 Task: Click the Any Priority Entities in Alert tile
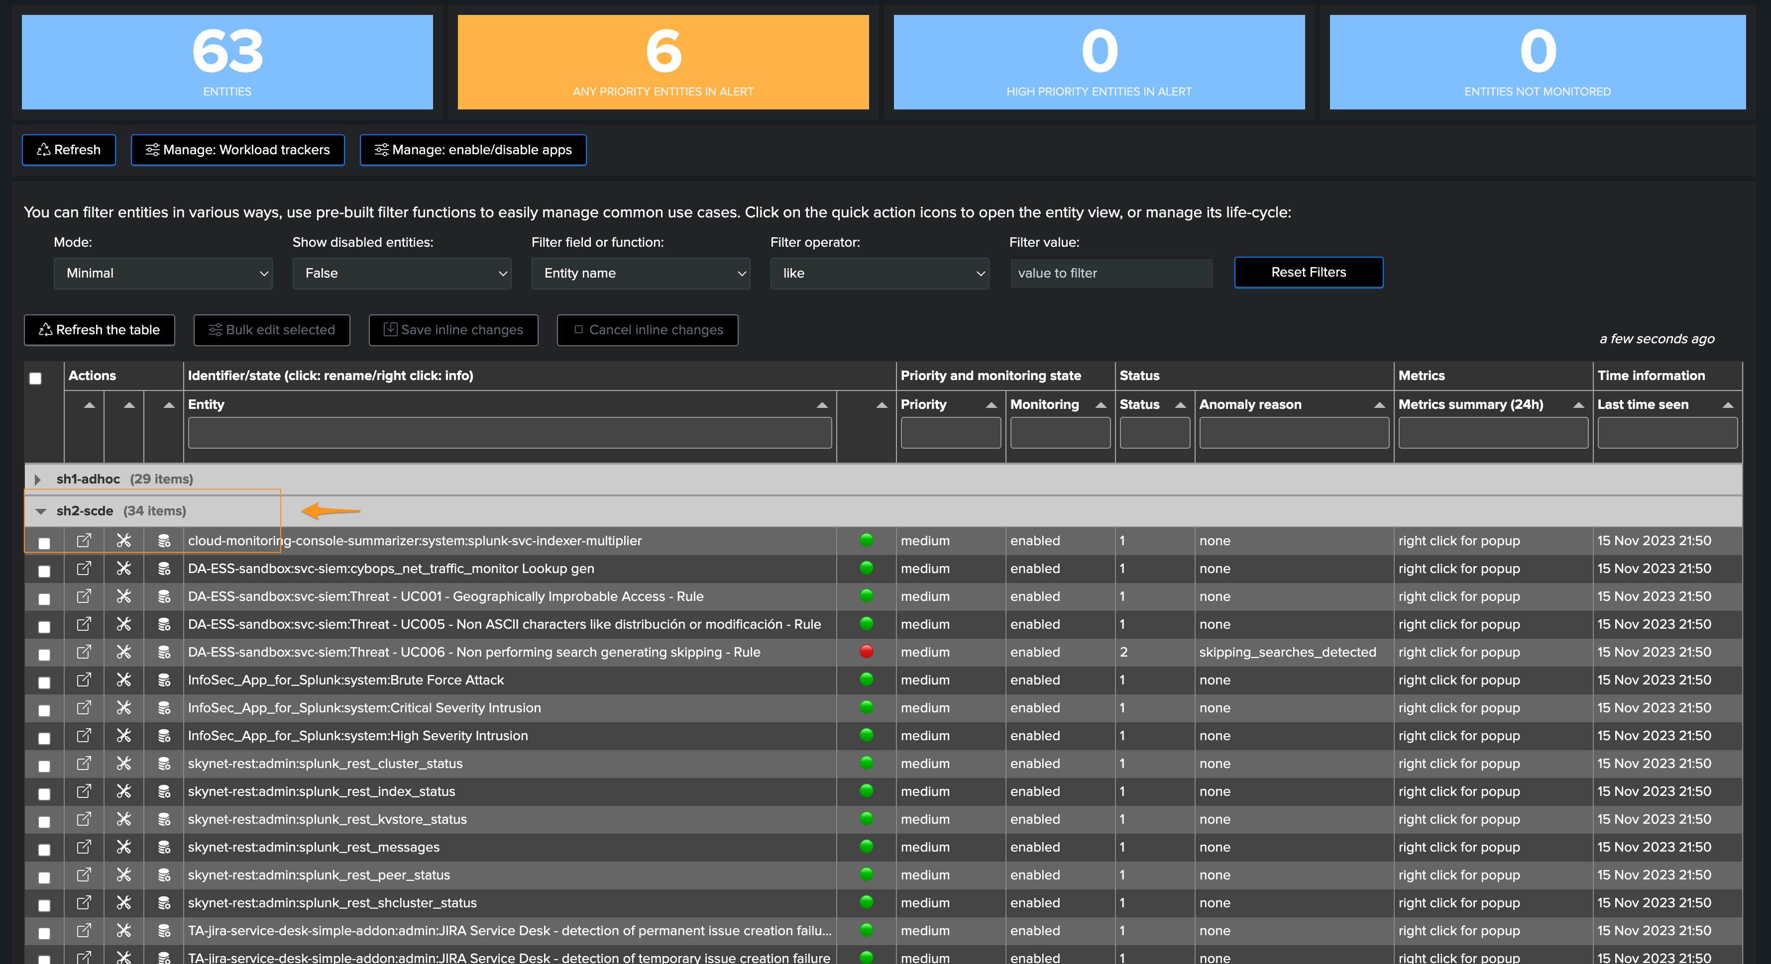[x=663, y=62]
